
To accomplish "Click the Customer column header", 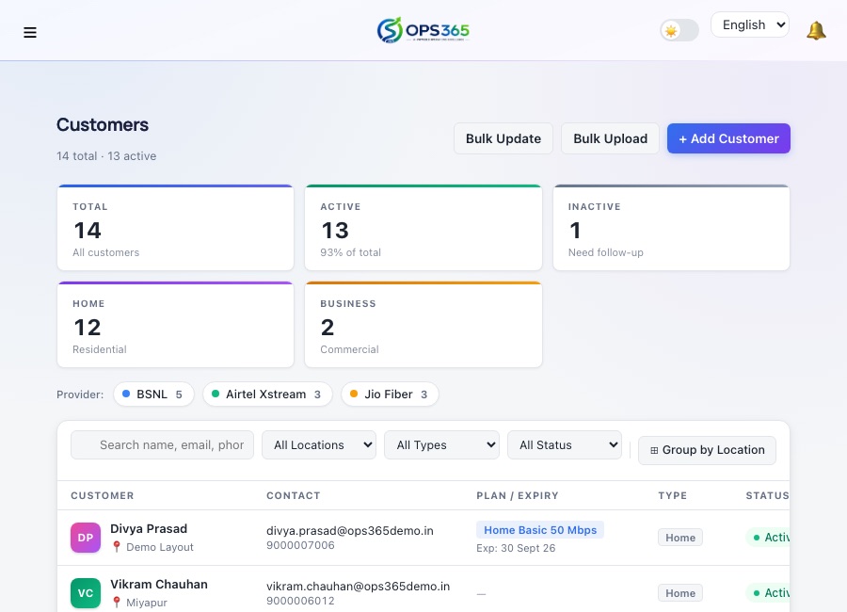I will [102, 496].
